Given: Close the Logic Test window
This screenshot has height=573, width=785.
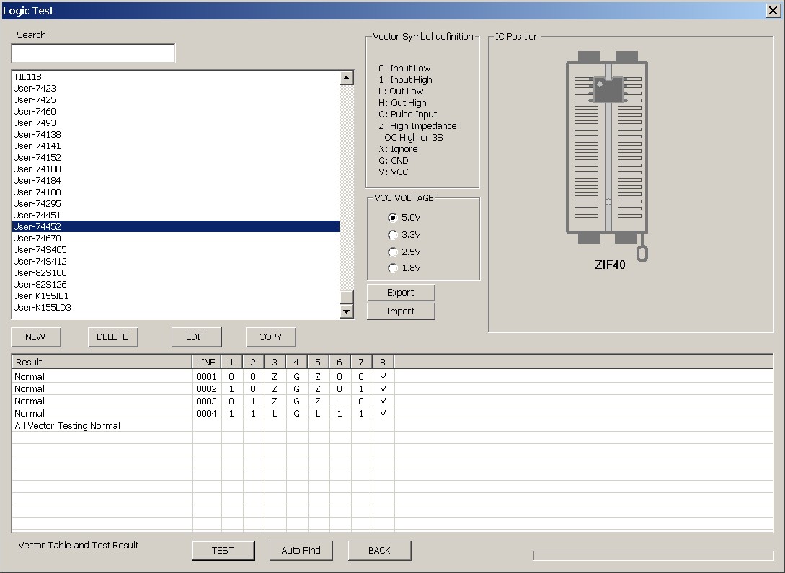Looking at the screenshot, I should pos(772,10).
